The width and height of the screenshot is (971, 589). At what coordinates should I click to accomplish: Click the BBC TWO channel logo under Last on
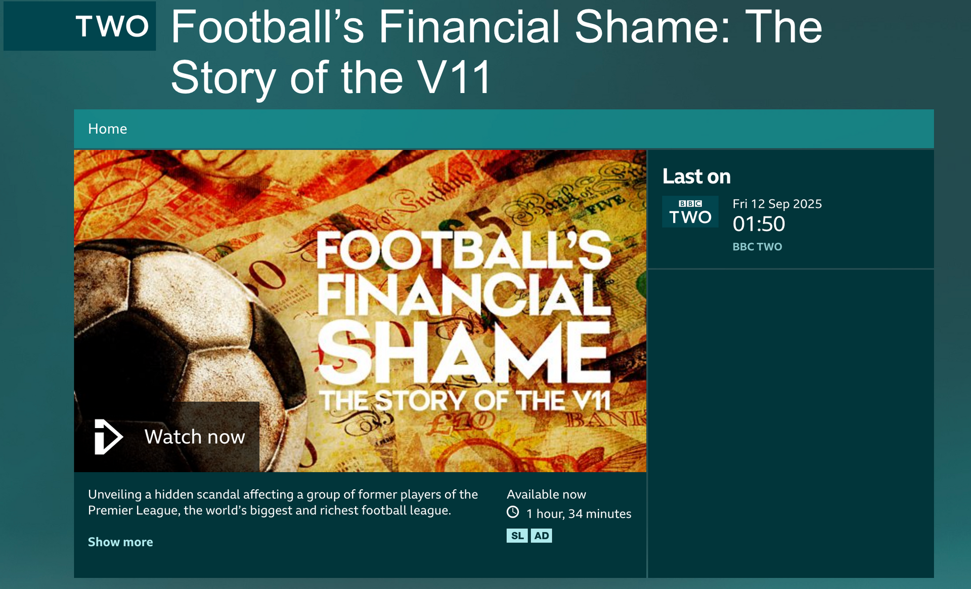click(690, 212)
